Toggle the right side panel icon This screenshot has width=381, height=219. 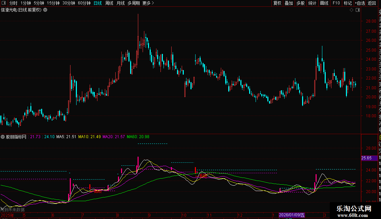358,10
